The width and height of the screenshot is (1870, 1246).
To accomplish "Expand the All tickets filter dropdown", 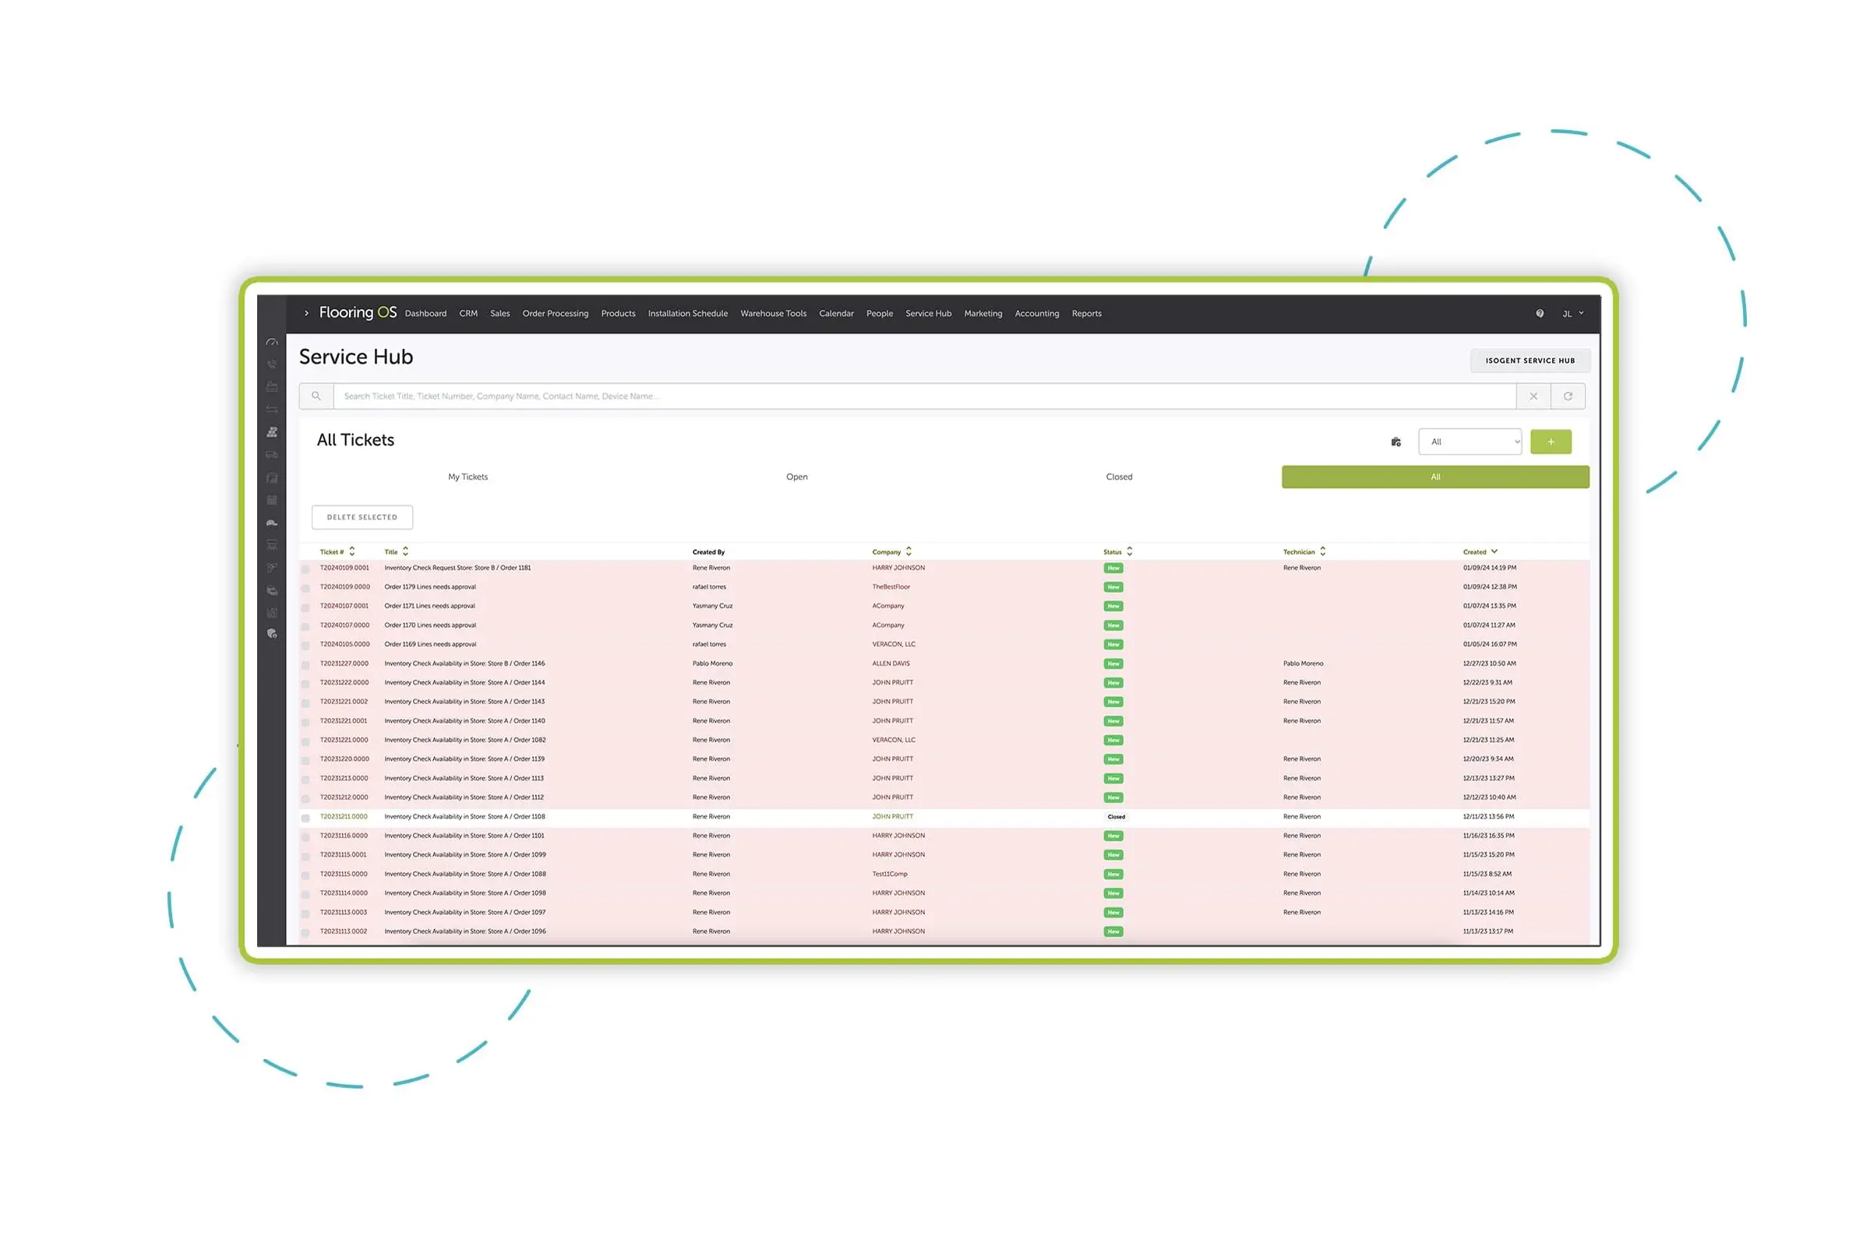I will (x=1468, y=441).
